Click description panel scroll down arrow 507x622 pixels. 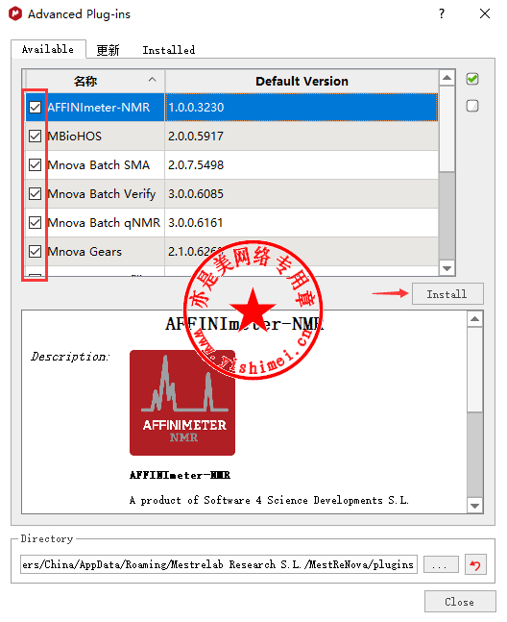click(475, 506)
